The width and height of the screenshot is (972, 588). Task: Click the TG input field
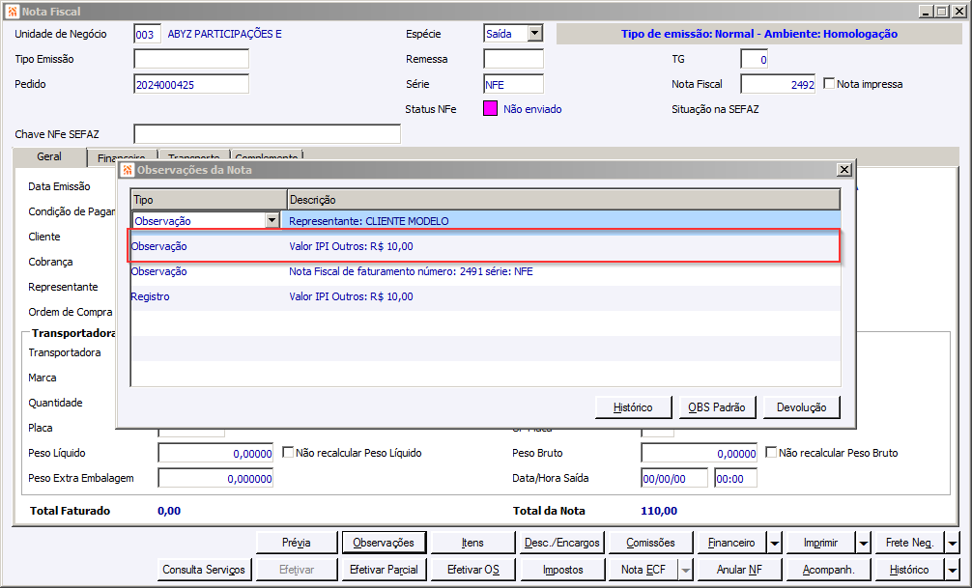tap(755, 60)
